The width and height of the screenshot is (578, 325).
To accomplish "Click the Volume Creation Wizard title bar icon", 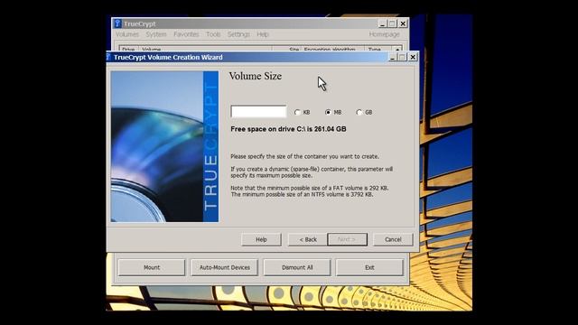I will coord(108,57).
